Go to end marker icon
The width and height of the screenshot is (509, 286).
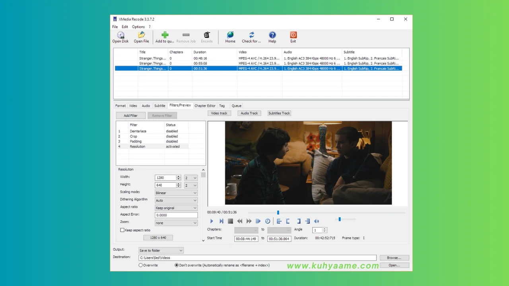coord(307,221)
